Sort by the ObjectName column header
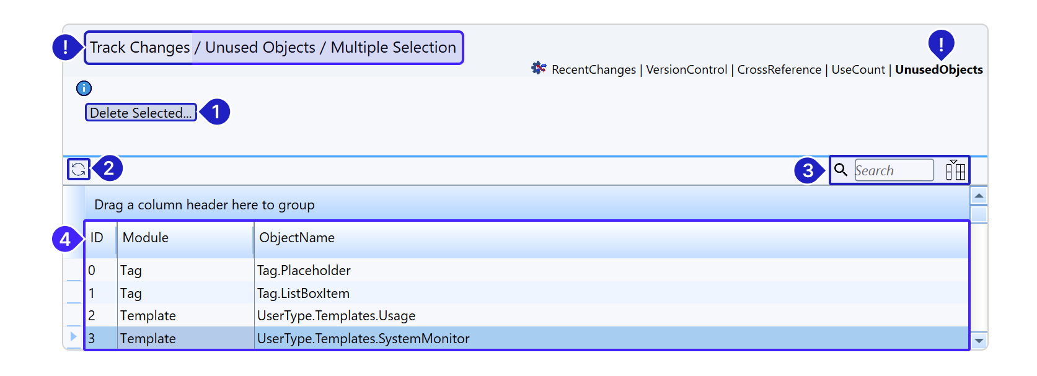This screenshot has height=376, width=1037. [x=297, y=238]
